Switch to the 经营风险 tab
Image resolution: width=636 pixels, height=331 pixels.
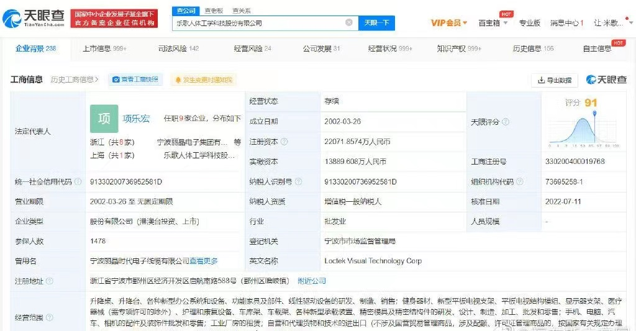pyautogui.click(x=252, y=48)
